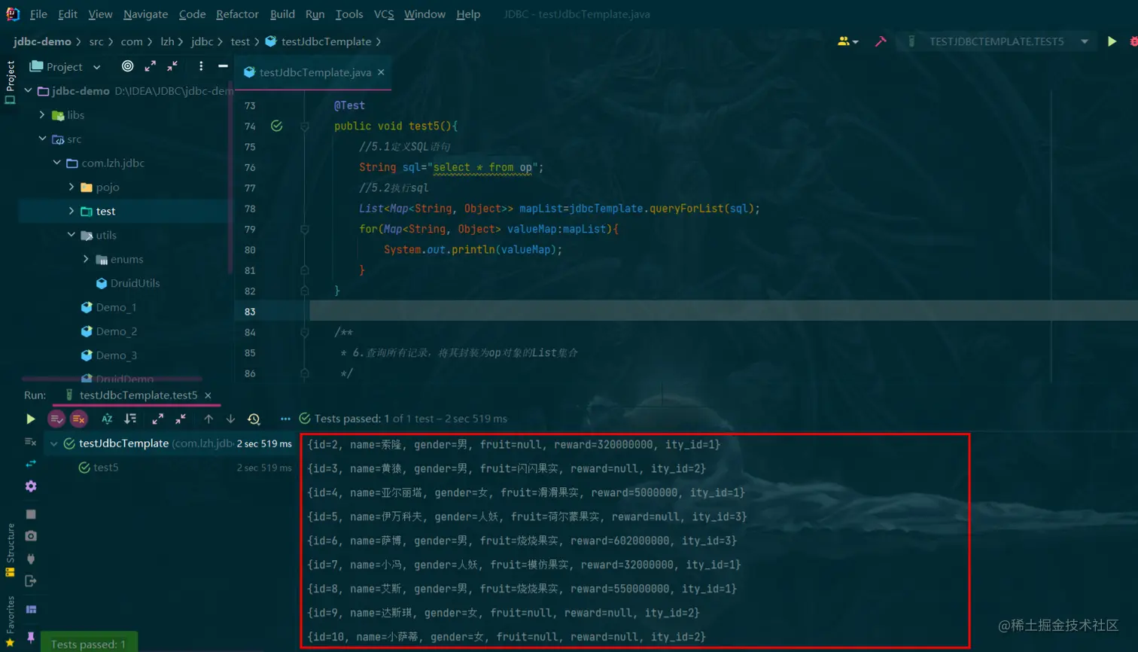Open the Favorites tool window tab
Viewport: 1138px width, 652px height.
pyautogui.click(x=10, y=620)
